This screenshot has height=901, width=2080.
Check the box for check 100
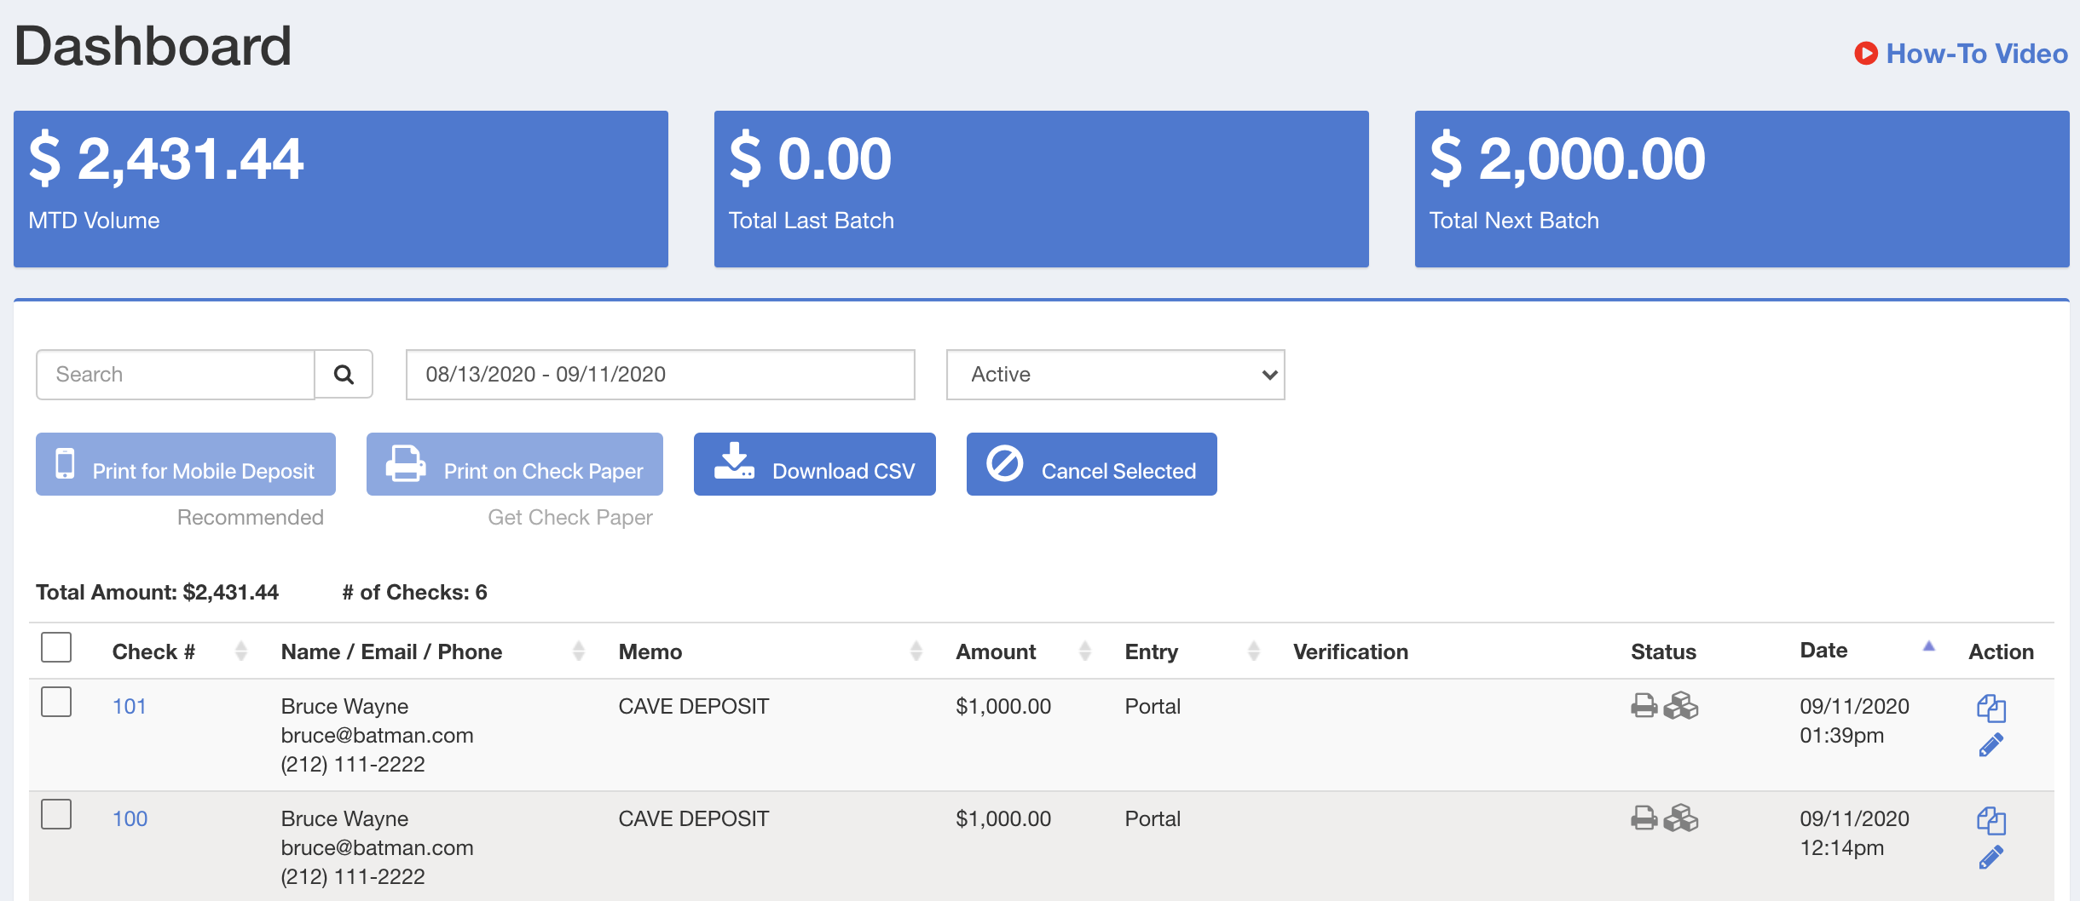pyautogui.click(x=56, y=815)
